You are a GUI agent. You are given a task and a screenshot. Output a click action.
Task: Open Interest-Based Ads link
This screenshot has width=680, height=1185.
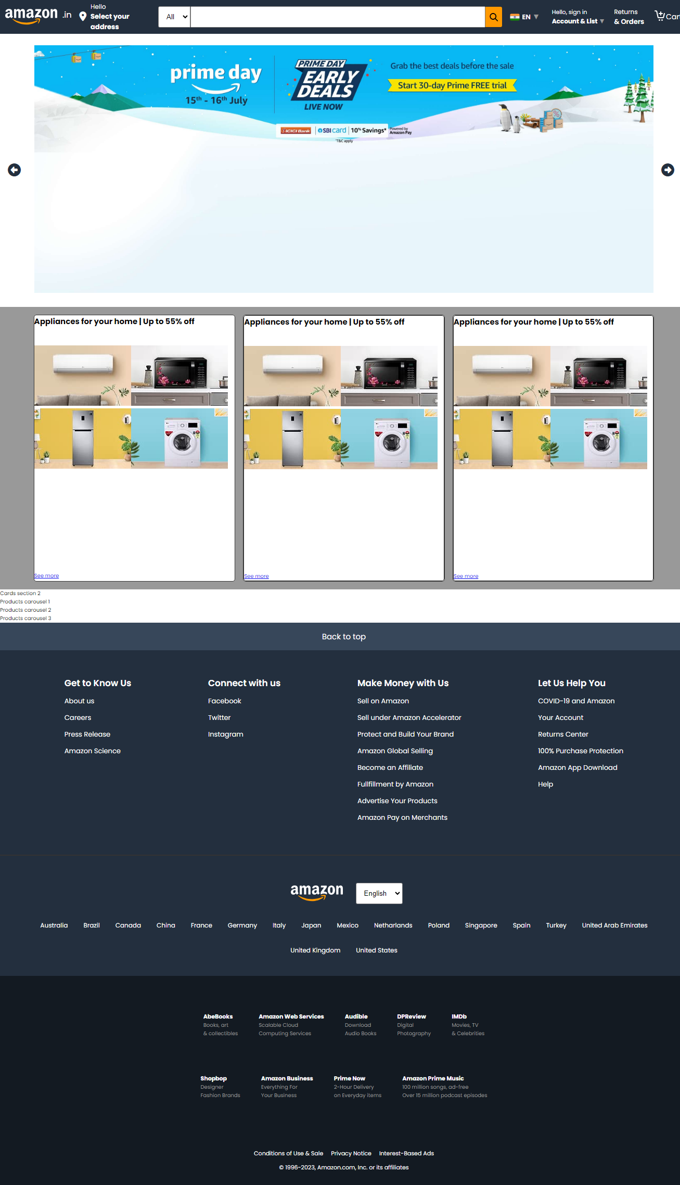point(407,1154)
